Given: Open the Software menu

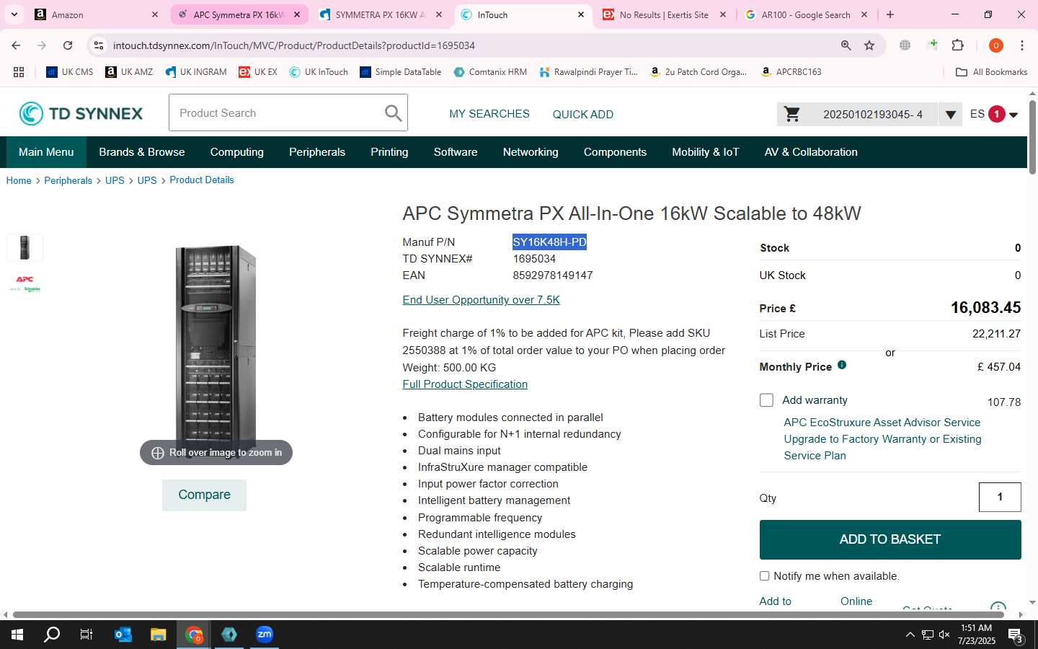Looking at the screenshot, I should pos(456,152).
